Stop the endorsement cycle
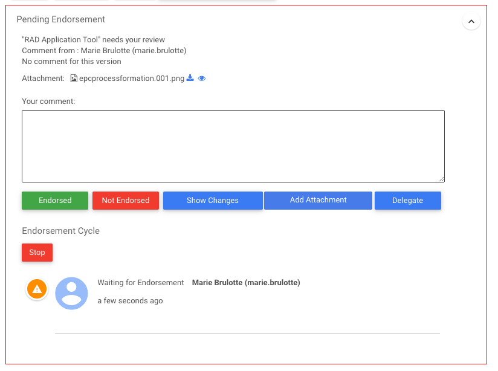 37,253
